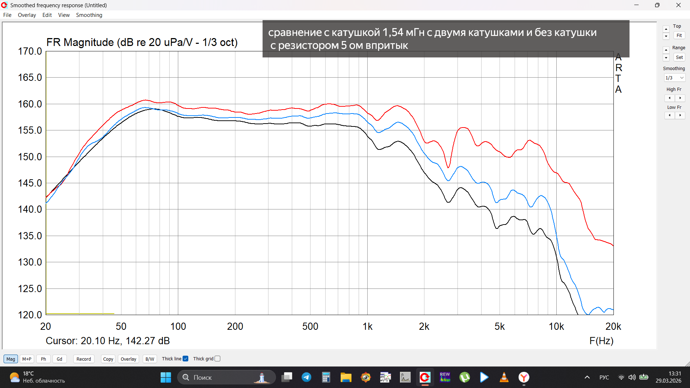Click the Range down stepper arrow
This screenshot has height=388, width=690.
coord(666,57)
